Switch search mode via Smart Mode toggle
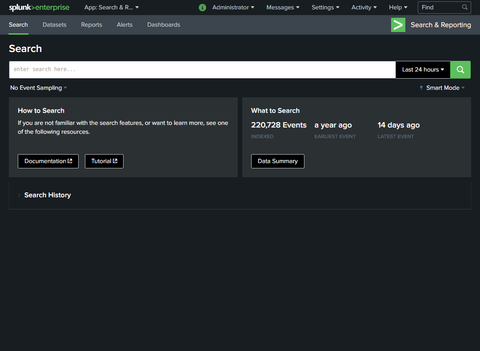This screenshot has height=351, width=480. (442, 88)
